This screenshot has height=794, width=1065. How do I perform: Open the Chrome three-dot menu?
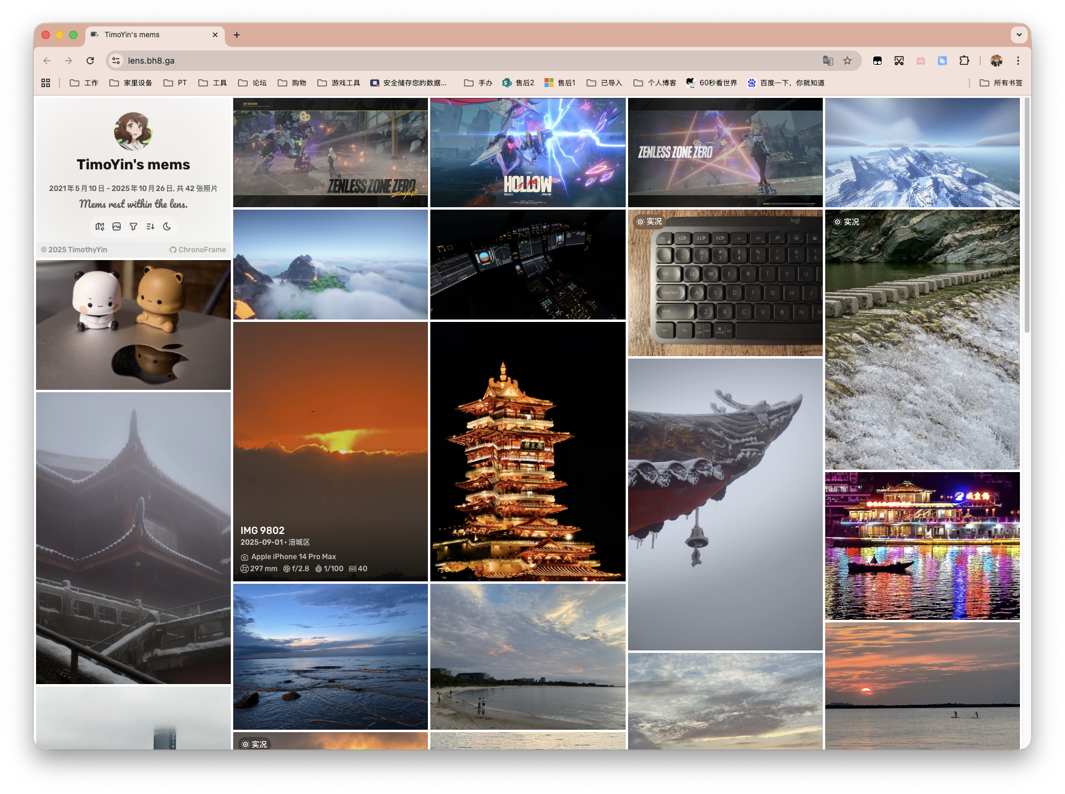coord(1018,61)
